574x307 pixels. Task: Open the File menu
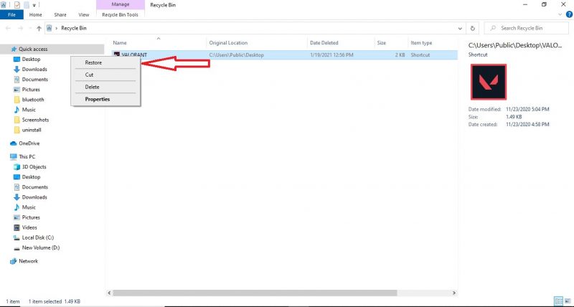[x=11, y=14]
